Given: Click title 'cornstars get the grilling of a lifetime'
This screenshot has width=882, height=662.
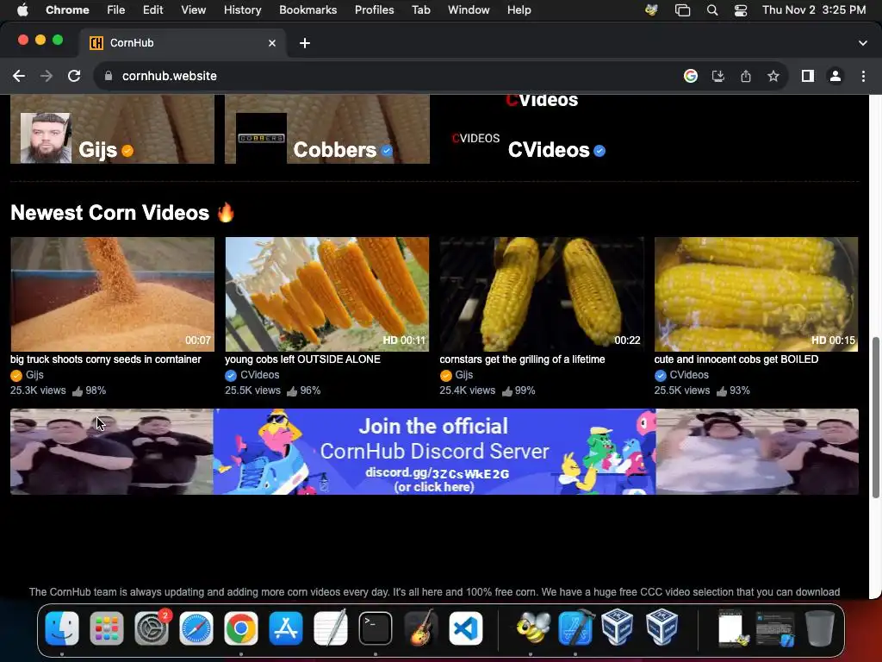Looking at the screenshot, I should [x=522, y=359].
